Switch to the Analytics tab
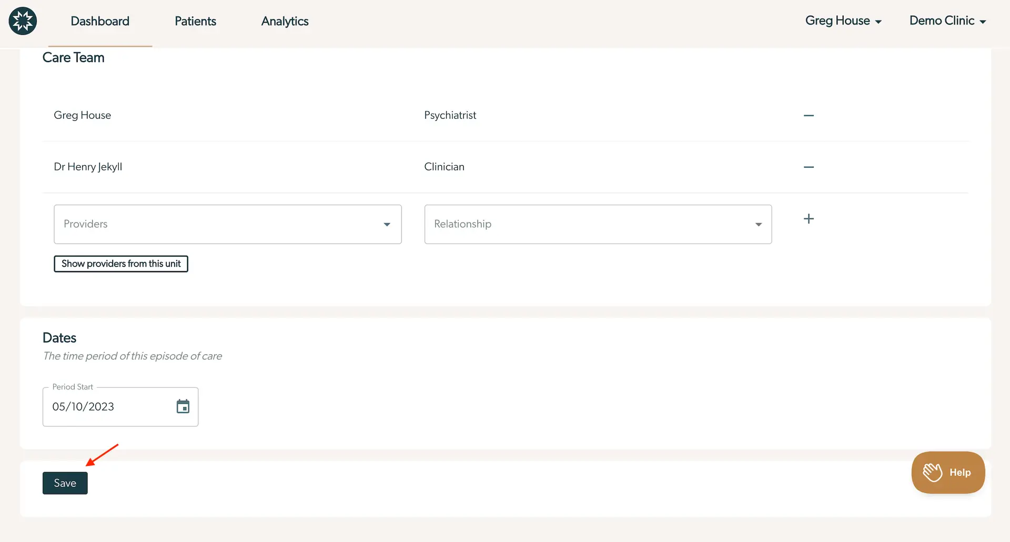The image size is (1010, 542). [285, 21]
